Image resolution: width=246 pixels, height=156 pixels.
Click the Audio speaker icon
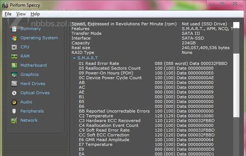(14, 102)
